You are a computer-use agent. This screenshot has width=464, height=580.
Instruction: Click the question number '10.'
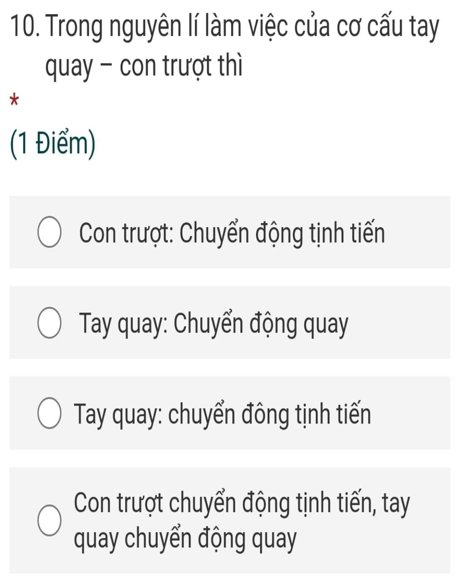tap(24, 28)
